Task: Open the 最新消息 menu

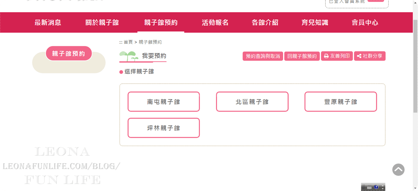Action: pyautogui.click(x=48, y=23)
